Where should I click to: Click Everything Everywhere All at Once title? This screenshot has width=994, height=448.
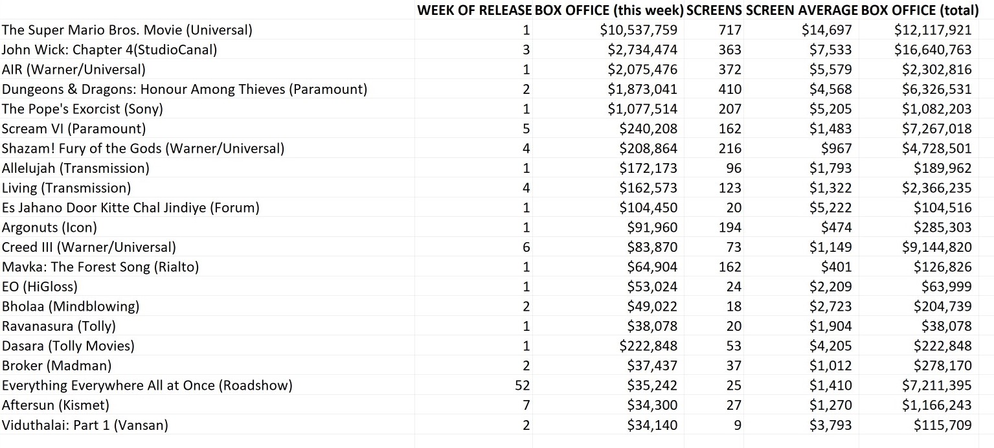[x=147, y=386]
